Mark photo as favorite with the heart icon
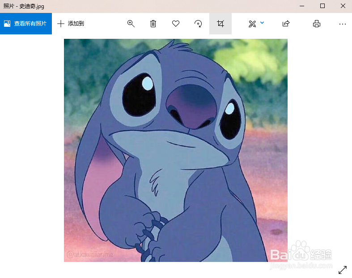The image size is (352, 278). tap(176, 24)
